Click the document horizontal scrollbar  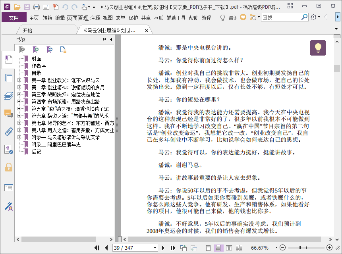pyautogui.click(x=224, y=239)
